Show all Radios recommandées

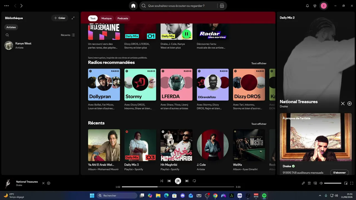[259, 63]
